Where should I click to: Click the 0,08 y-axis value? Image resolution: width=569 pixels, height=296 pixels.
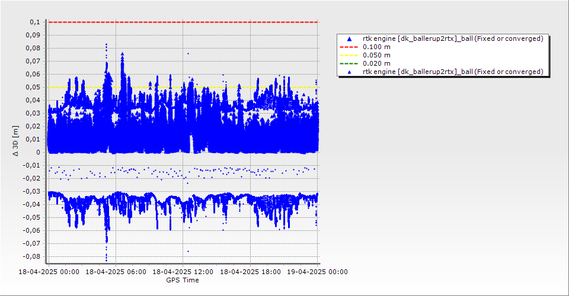click(x=33, y=48)
